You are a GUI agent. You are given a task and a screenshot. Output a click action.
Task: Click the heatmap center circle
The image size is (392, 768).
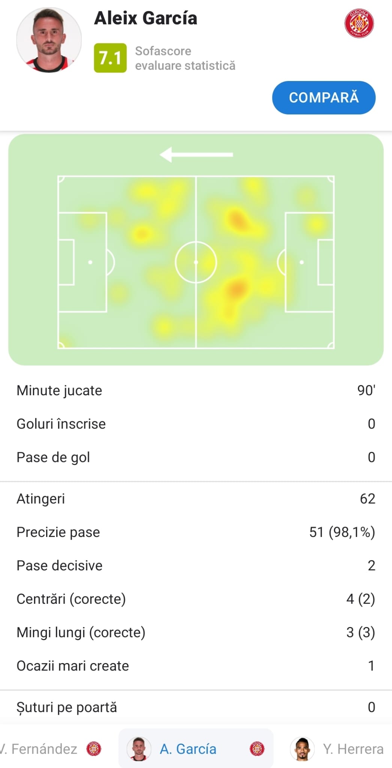click(x=196, y=262)
